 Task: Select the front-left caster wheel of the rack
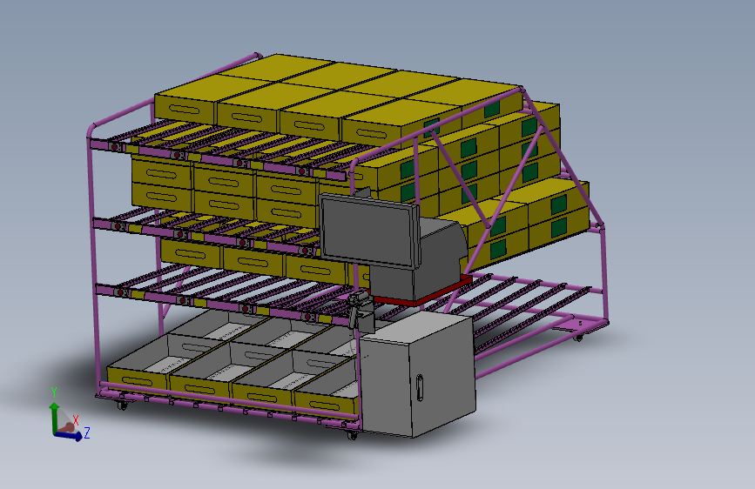(122, 405)
